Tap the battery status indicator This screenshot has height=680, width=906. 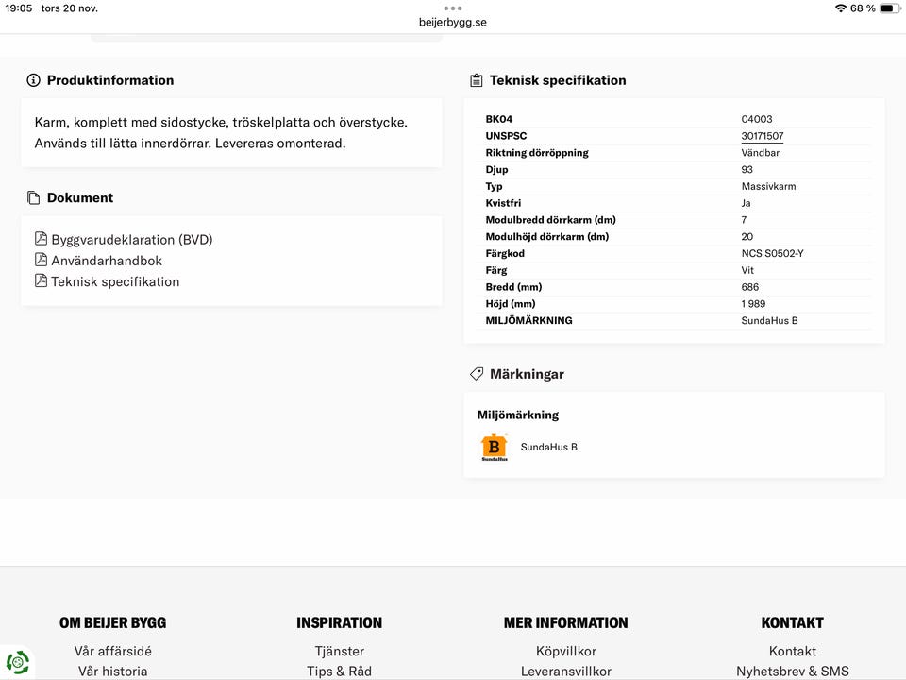tap(886, 8)
